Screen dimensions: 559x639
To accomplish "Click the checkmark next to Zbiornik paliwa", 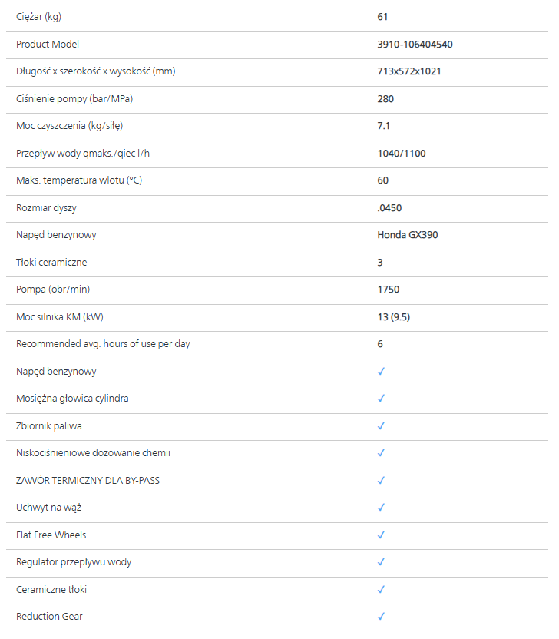I will click(x=381, y=425).
